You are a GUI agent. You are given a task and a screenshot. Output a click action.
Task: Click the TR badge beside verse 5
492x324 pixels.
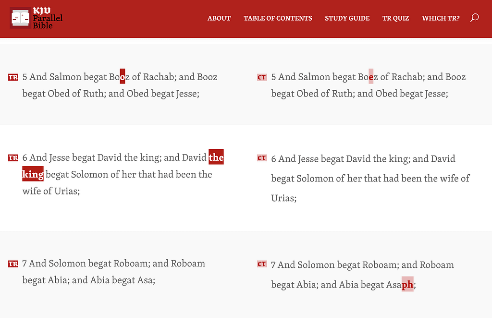coord(13,77)
